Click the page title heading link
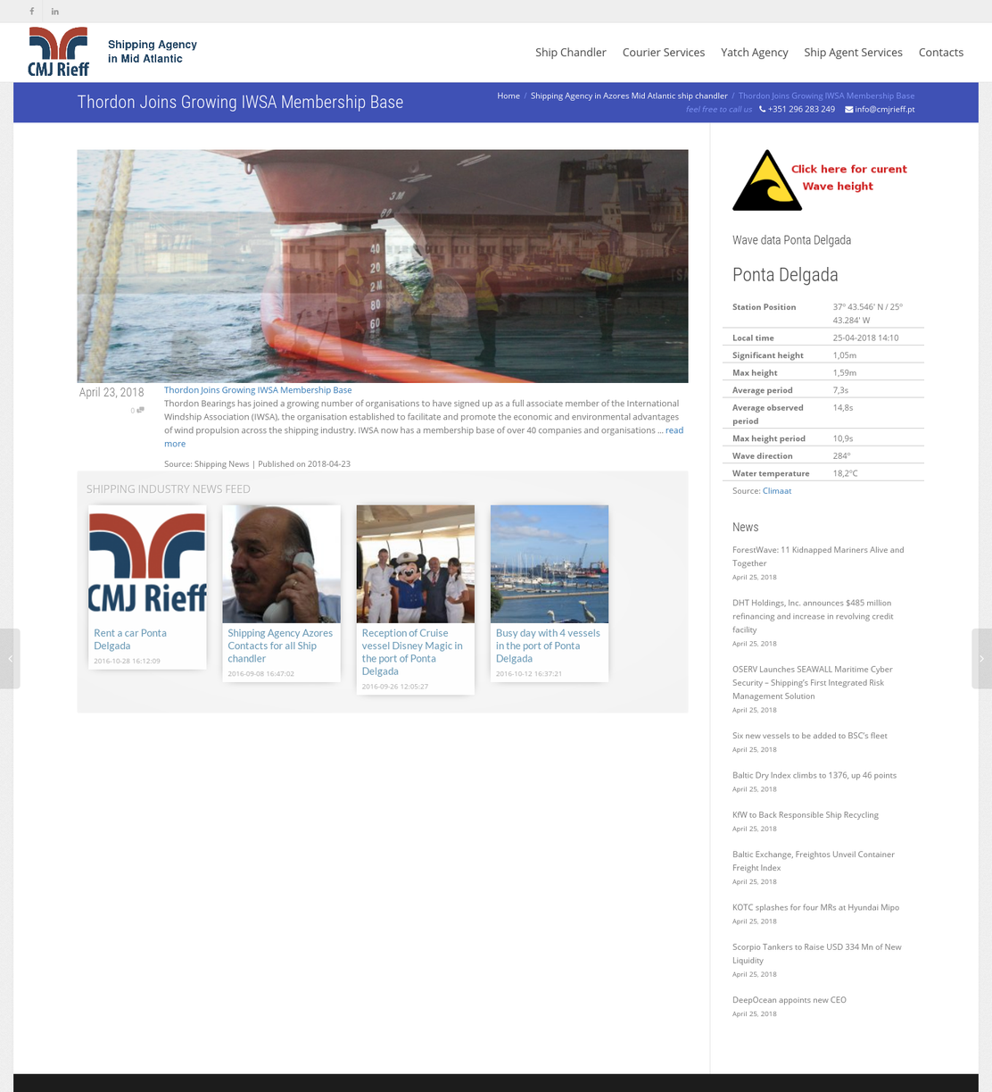The height and width of the screenshot is (1092, 992). pyautogui.click(x=240, y=102)
